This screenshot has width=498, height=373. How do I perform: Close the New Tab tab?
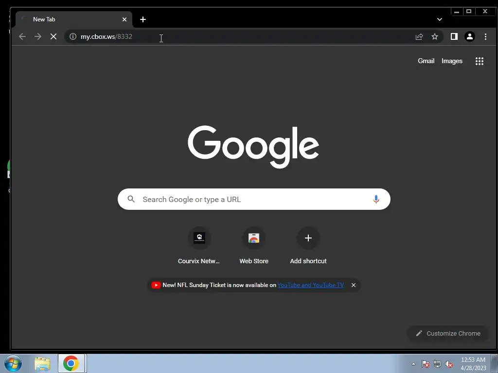124,19
